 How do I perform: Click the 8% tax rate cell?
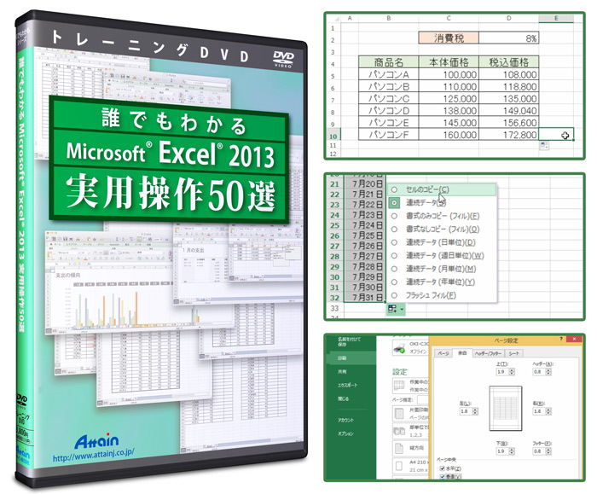pyautogui.click(x=508, y=38)
